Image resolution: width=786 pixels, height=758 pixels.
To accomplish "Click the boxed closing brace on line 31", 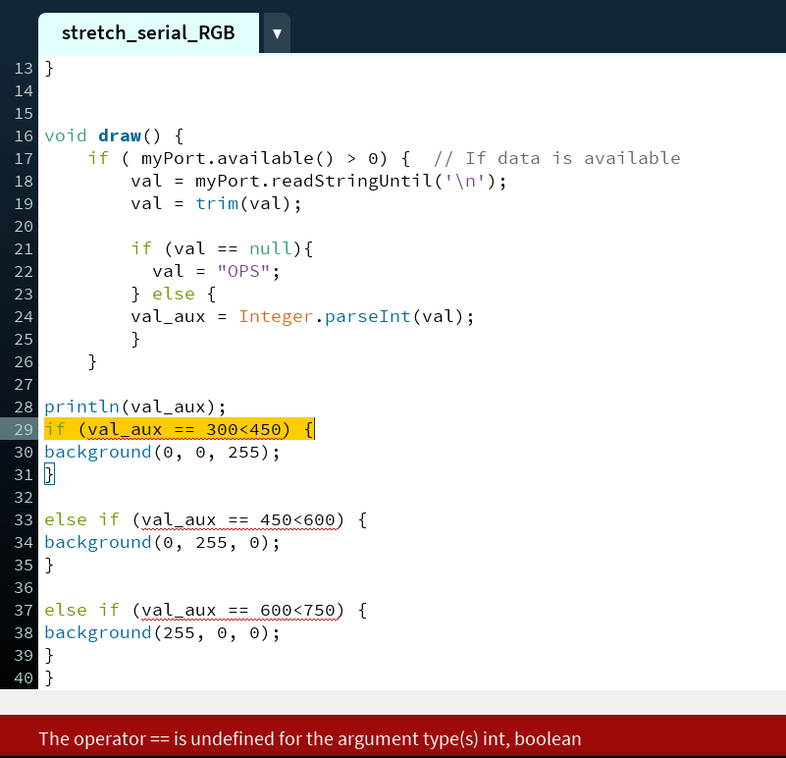I will pyautogui.click(x=49, y=474).
